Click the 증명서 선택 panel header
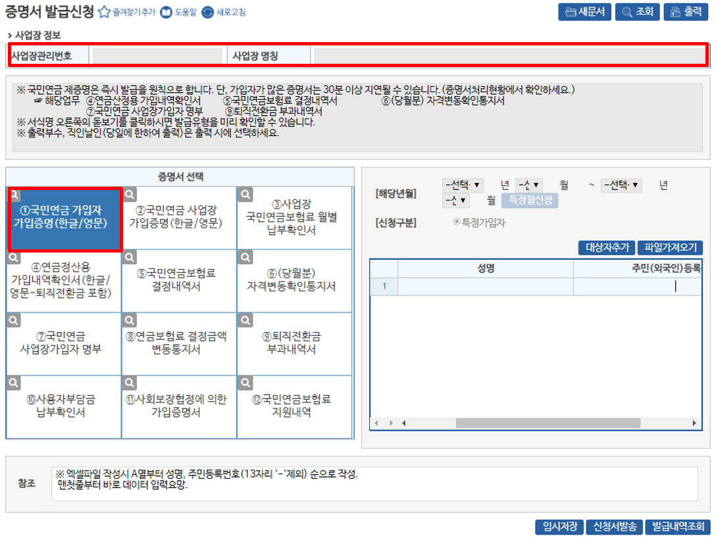The height and width of the screenshot is (538, 716). [180, 177]
